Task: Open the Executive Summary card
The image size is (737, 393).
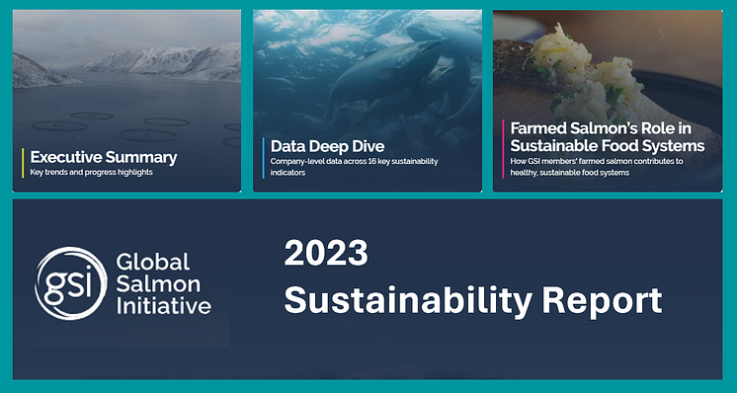Action: [126, 101]
